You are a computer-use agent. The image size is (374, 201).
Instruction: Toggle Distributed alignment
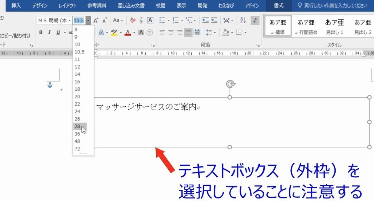[197, 32]
